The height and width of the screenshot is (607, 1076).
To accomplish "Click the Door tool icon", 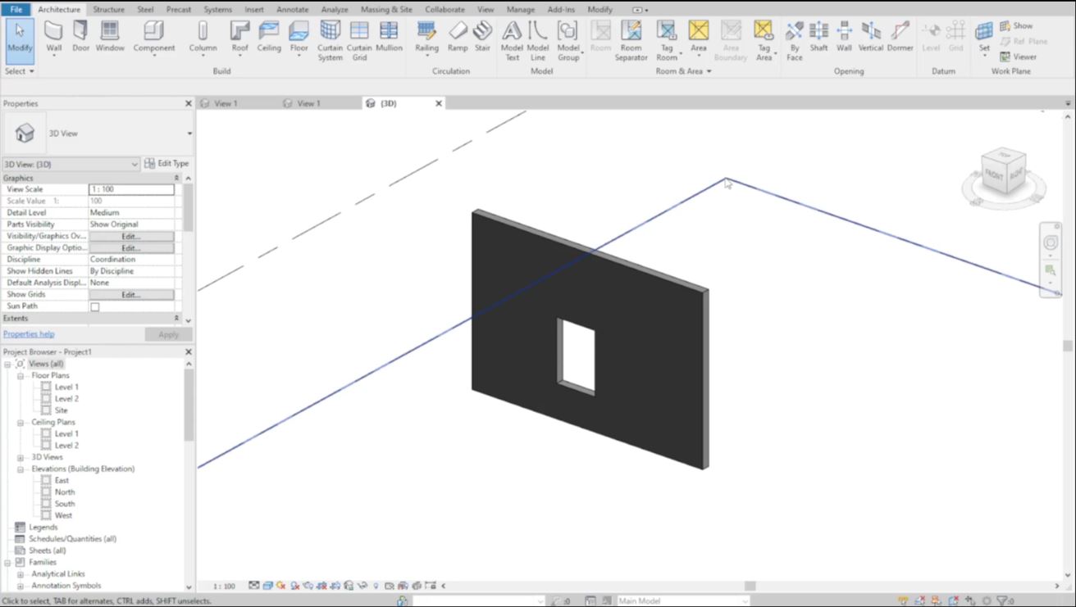I will [x=80, y=37].
